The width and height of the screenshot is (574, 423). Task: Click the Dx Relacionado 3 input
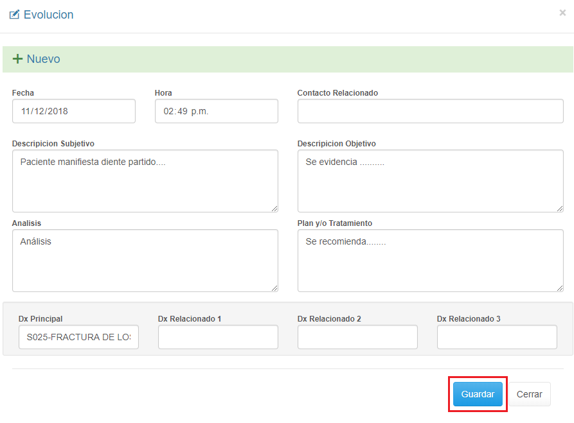pos(497,337)
